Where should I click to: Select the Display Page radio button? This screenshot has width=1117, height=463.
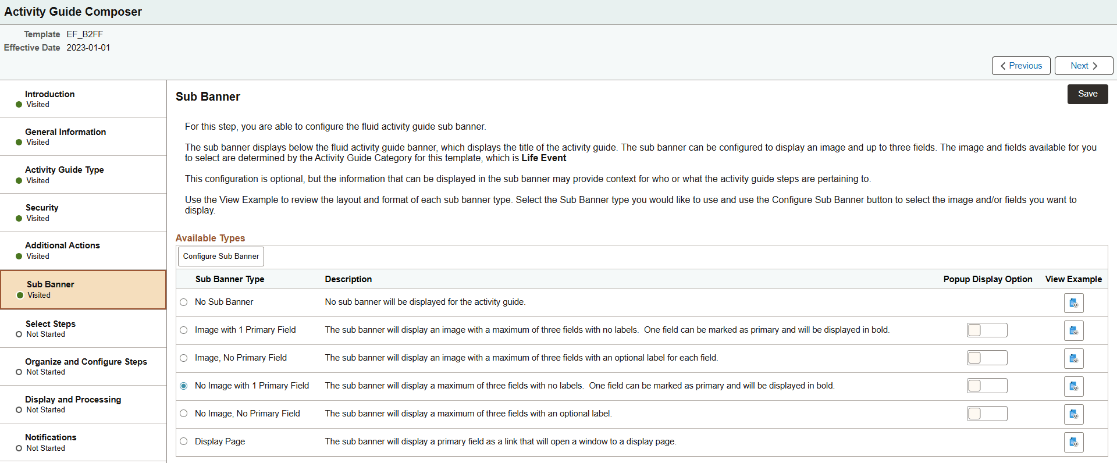point(184,441)
